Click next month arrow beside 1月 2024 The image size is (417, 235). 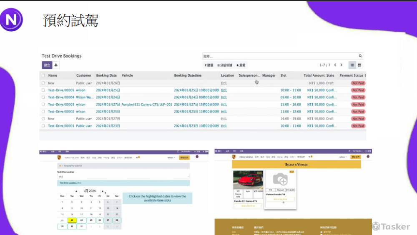pyautogui.click(x=103, y=191)
